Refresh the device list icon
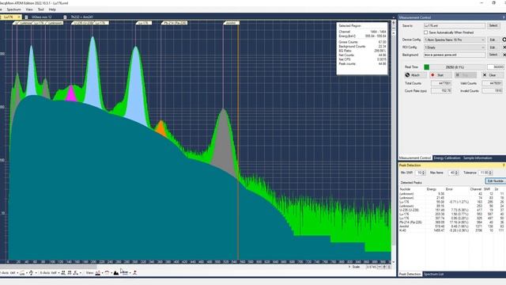The height and width of the screenshot is (285, 506). tap(504, 40)
